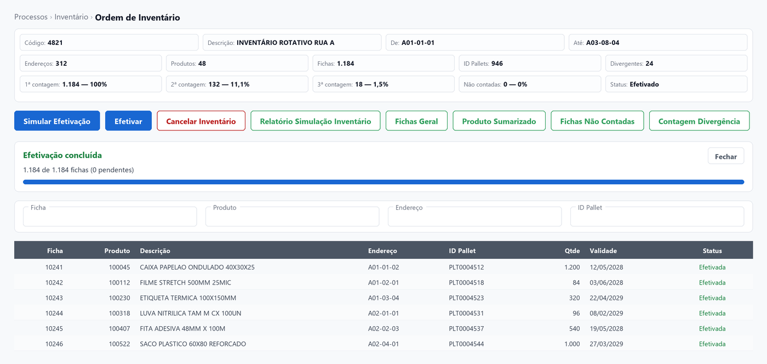Click the Simular Efetivação button
Viewport: 767px width, 364px height.
[57, 121]
